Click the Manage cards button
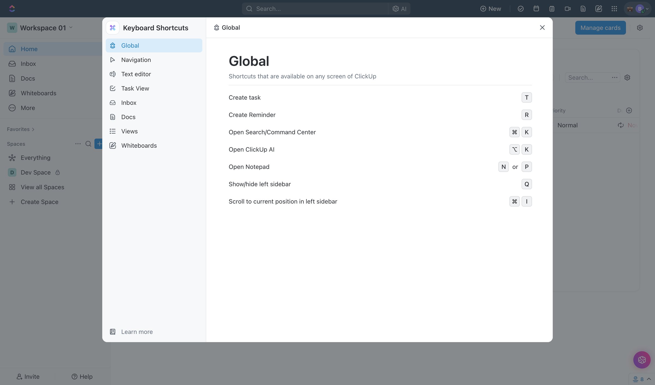This screenshot has height=385, width=655. click(x=600, y=28)
